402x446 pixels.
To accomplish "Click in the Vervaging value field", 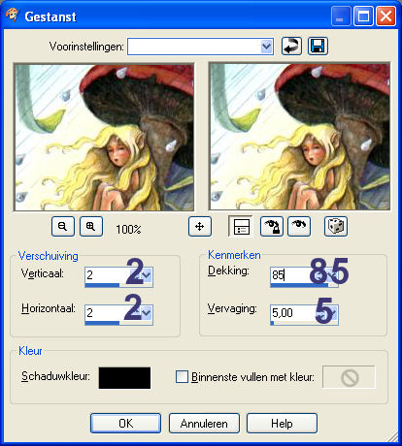I will (298, 313).
